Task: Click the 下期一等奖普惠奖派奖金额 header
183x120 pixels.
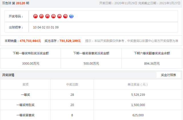Action: point(91,53)
